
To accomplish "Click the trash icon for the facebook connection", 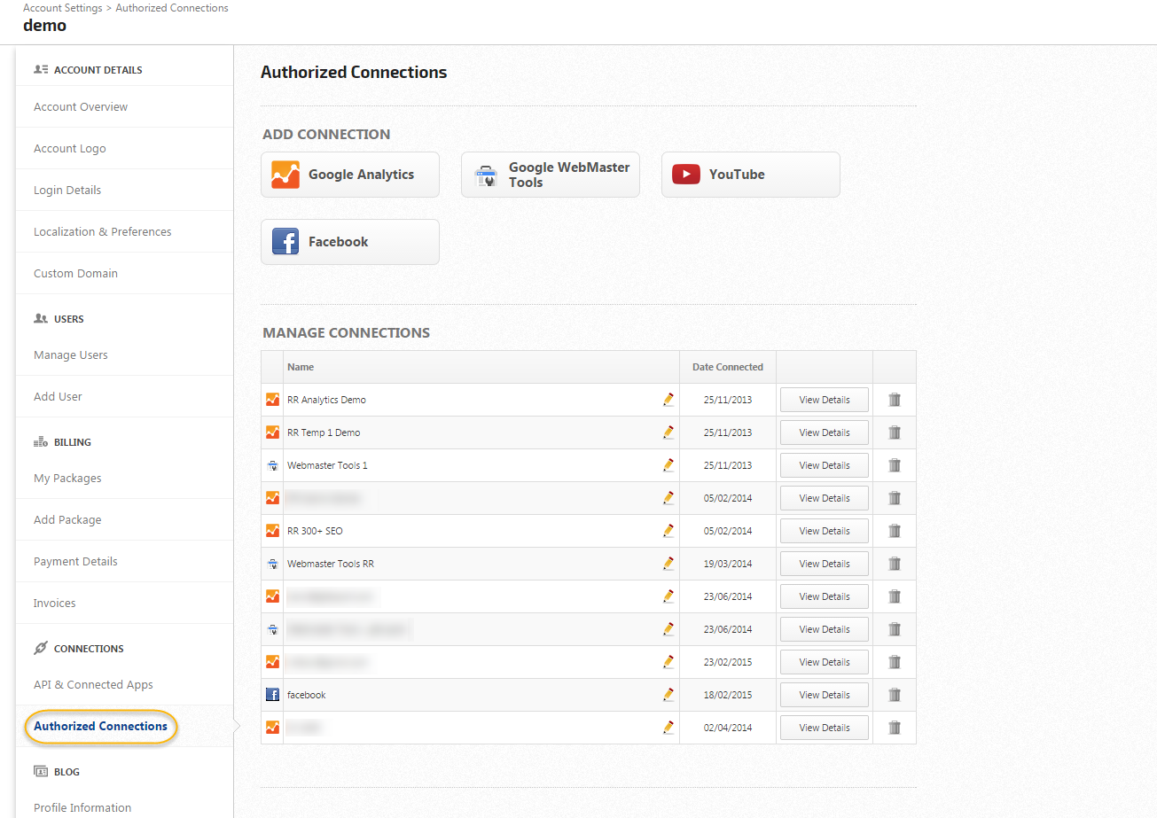I will tap(895, 695).
